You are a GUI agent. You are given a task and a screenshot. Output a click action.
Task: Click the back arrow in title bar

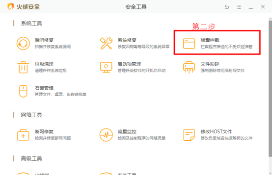(227, 7)
